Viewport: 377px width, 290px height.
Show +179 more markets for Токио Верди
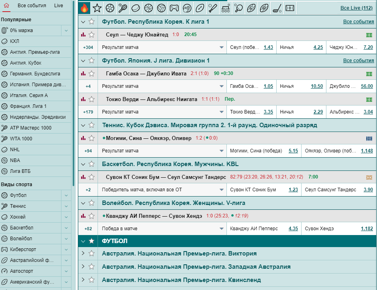(88, 112)
